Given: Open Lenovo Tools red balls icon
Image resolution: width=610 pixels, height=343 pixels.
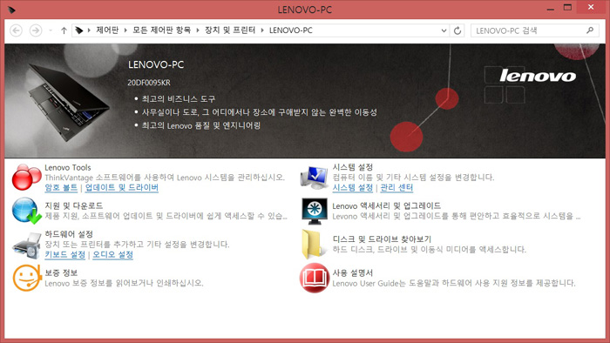Looking at the screenshot, I should coord(26,177).
